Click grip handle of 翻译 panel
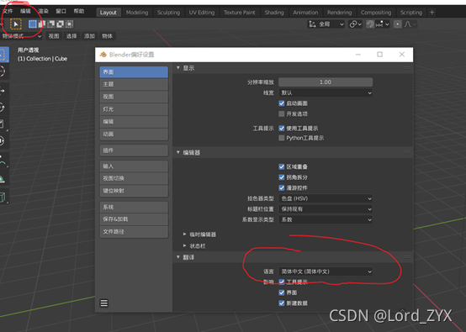The image size is (466, 332). [406, 257]
